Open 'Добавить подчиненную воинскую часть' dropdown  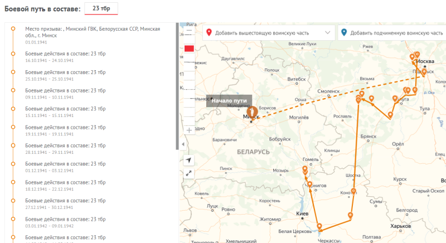(x=392, y=33)
